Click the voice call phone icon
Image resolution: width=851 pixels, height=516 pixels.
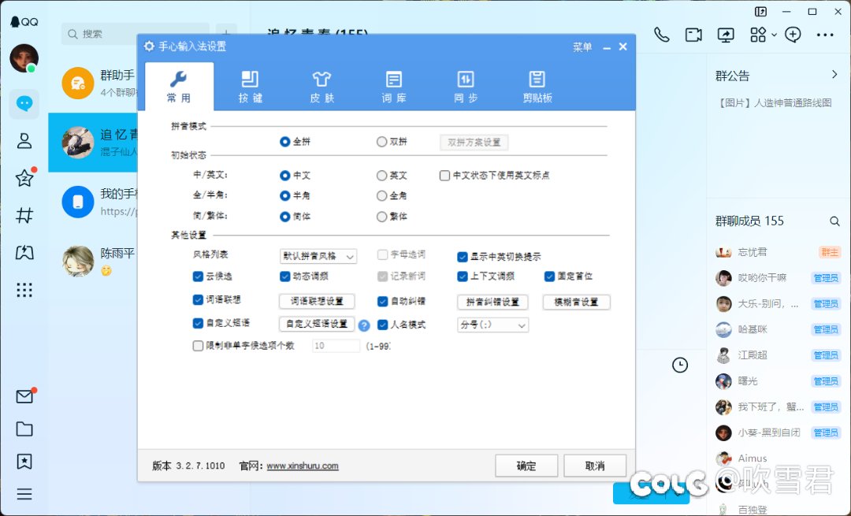[662, 35]
